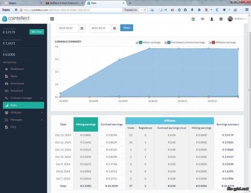Open Downloads in the sidebar
Image resolution: width=251 pixels, height=193 pixels.
tap(17, 83)
